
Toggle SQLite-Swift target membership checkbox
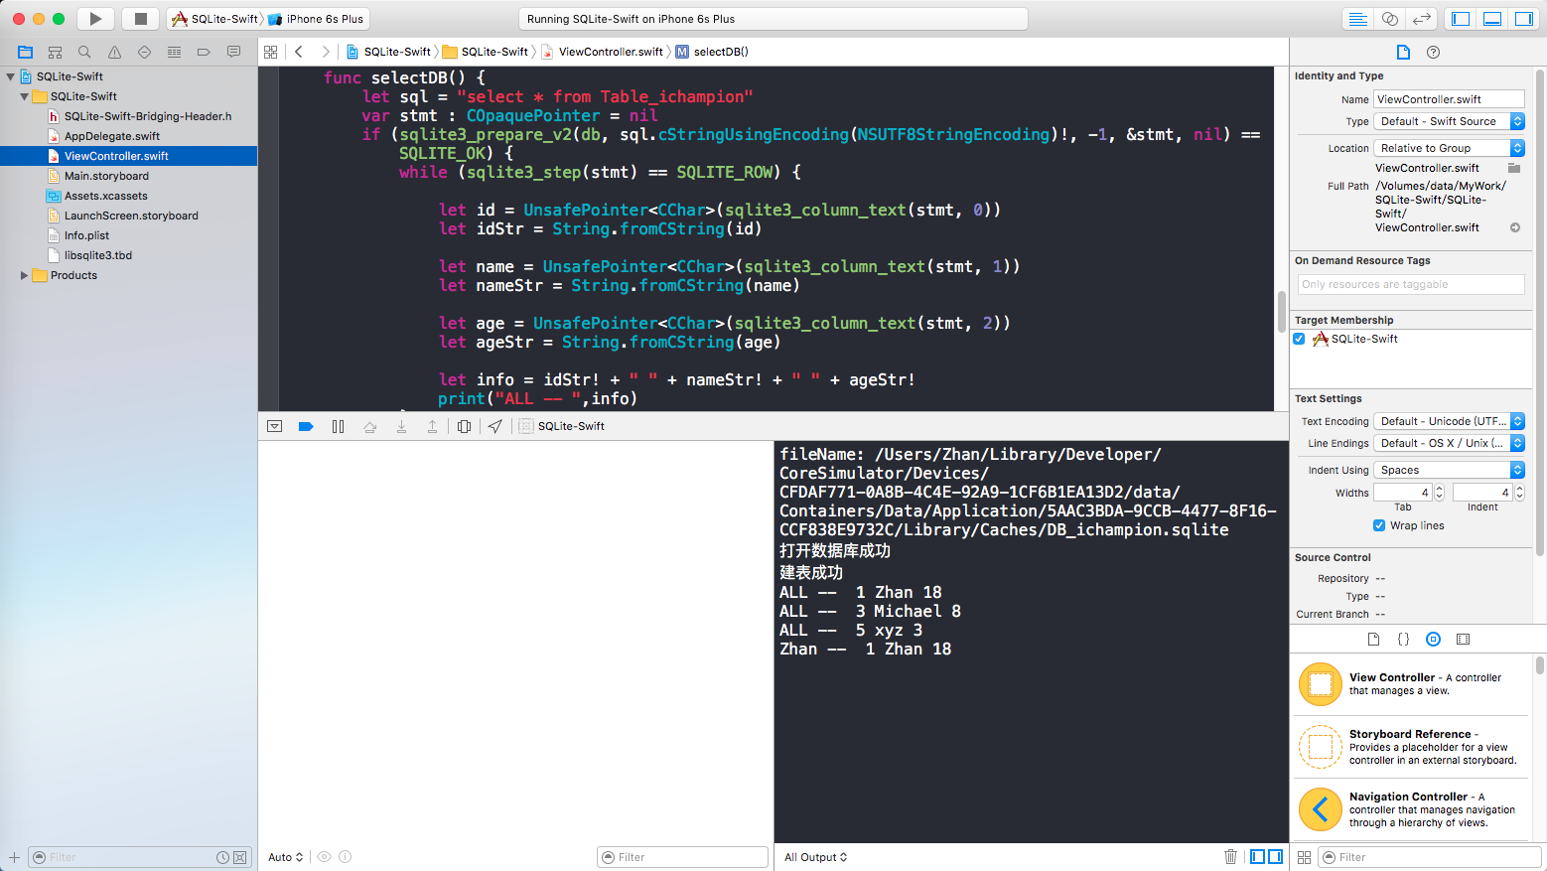1299,339
